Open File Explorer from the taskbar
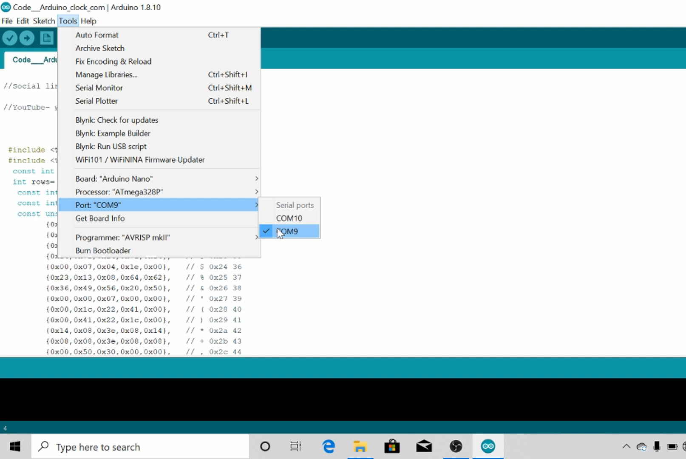 [x=360, y=446]
